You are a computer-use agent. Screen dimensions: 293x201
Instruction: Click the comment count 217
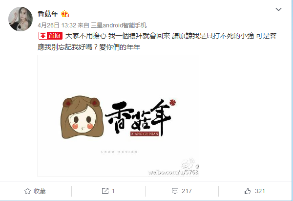point(187,191)
